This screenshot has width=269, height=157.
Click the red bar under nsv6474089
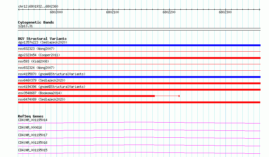pos(139,102)
